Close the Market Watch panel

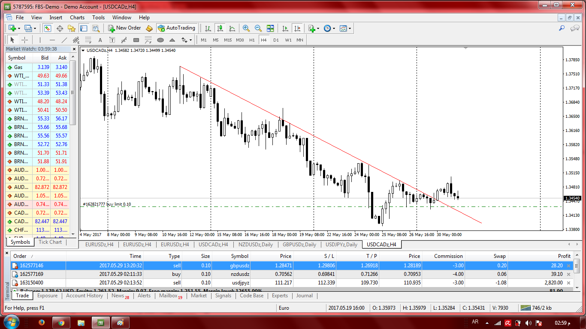pos(74,49)
